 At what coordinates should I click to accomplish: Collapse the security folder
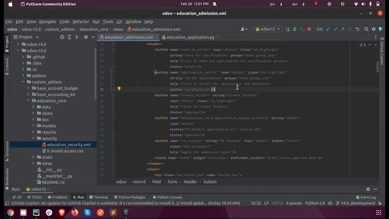[33, 138]
